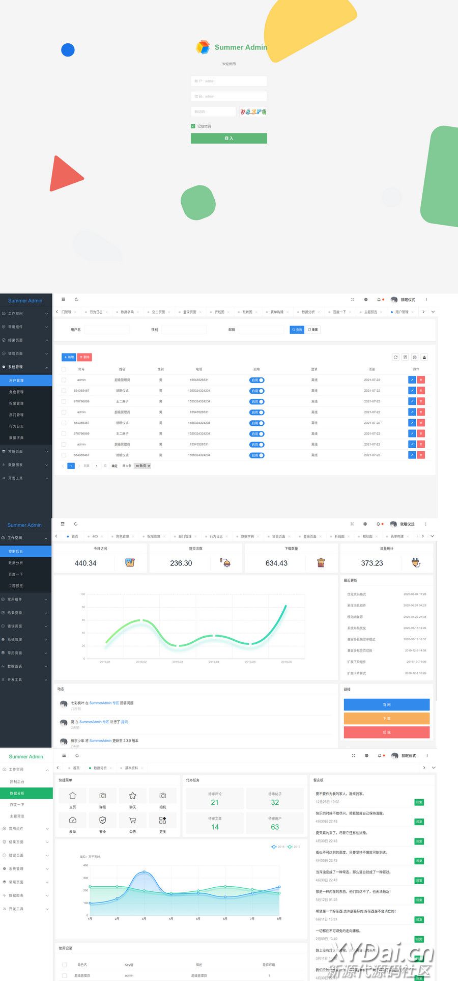Screen dimensions: 458x981
Task: Open the announcement (公告) cart shortcut icon
Action: click(x=132, y=820)
